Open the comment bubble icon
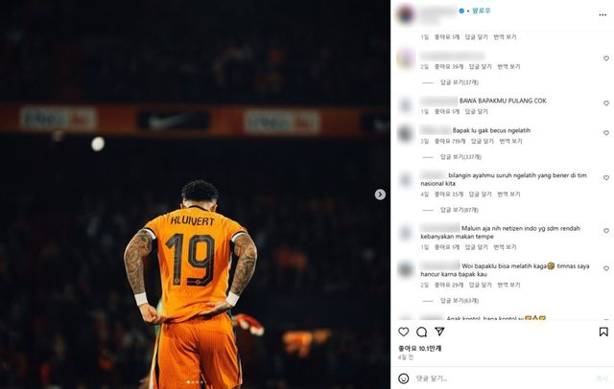614x389 pixels. tap(421, 332)
